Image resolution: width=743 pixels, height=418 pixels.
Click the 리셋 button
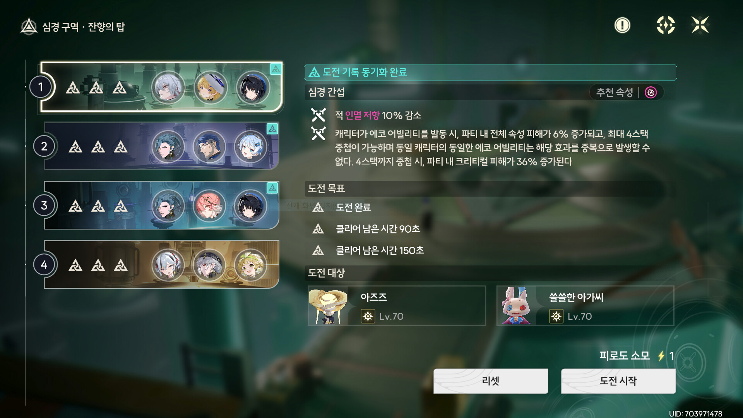(x=491, y=381)
